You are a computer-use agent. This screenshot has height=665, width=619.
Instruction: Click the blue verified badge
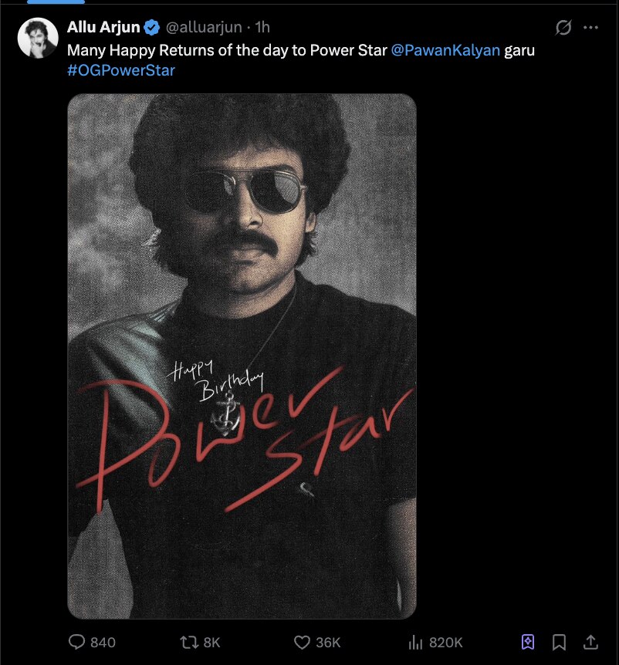click(151, 28)
